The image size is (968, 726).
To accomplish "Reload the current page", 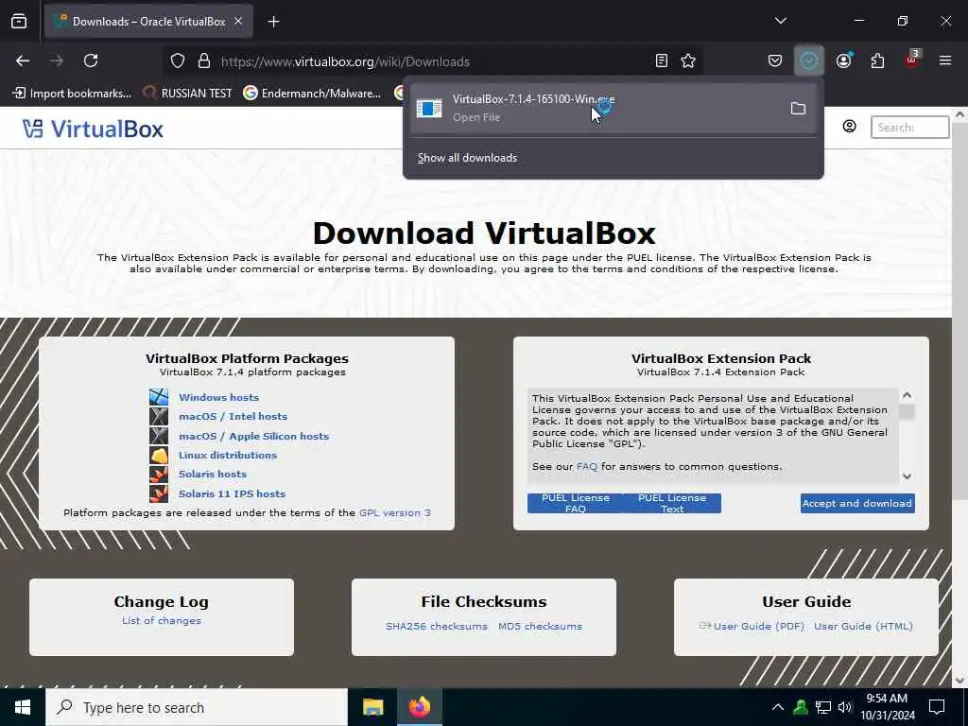I will click(x=91, y=60).
